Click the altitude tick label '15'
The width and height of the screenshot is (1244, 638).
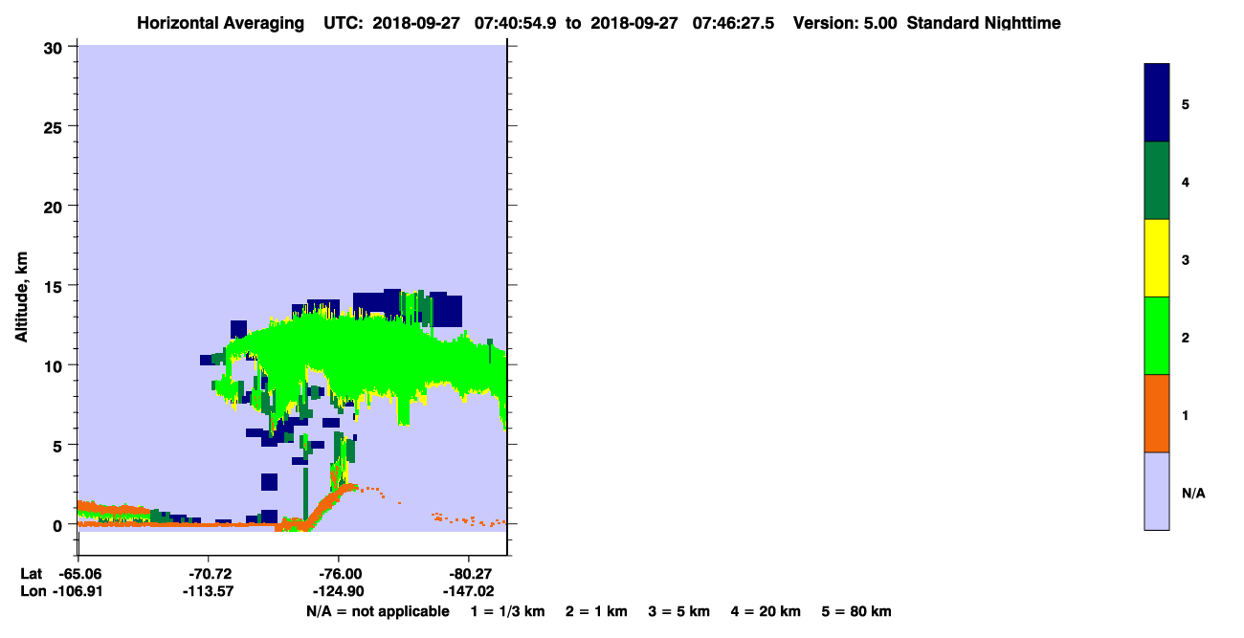pos(56,286)
